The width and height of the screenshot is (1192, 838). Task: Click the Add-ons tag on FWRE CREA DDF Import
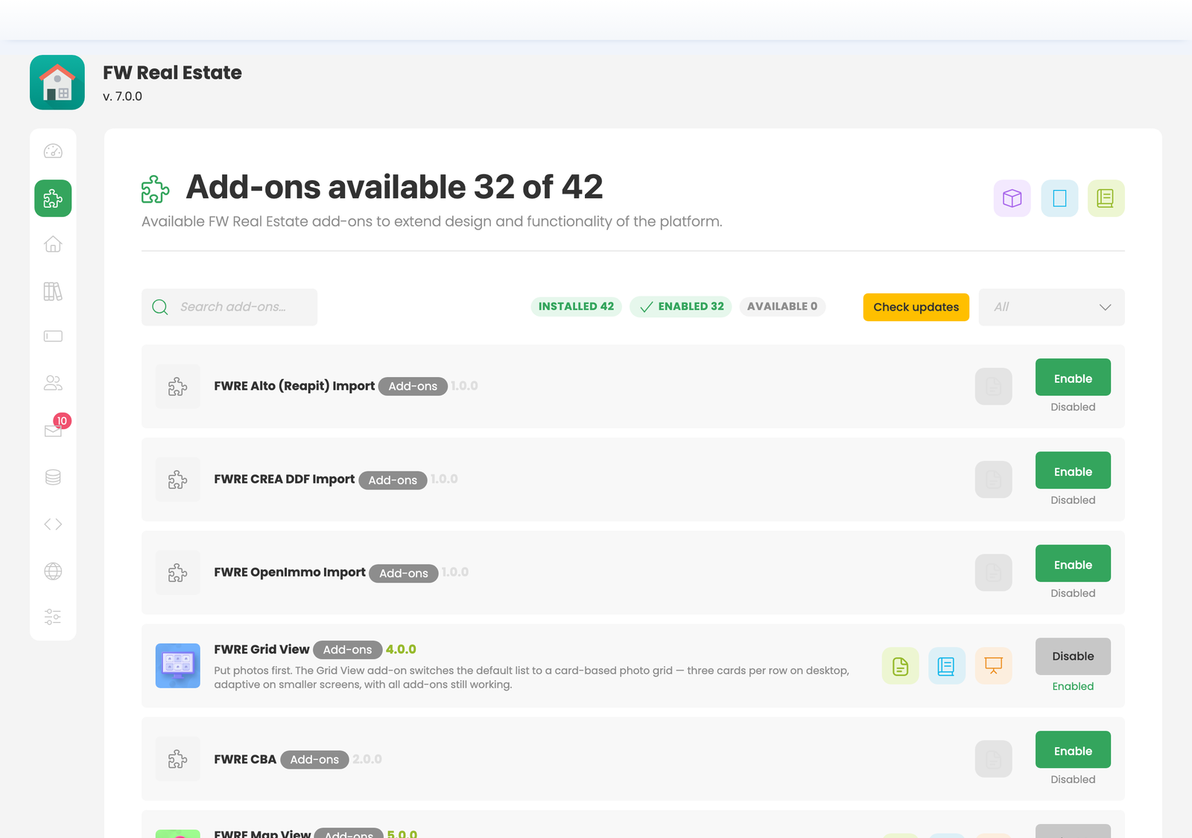(x=393, y=480)
